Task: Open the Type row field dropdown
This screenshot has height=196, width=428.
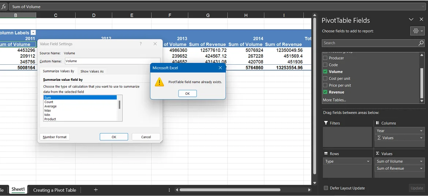Action: [368, 161]
